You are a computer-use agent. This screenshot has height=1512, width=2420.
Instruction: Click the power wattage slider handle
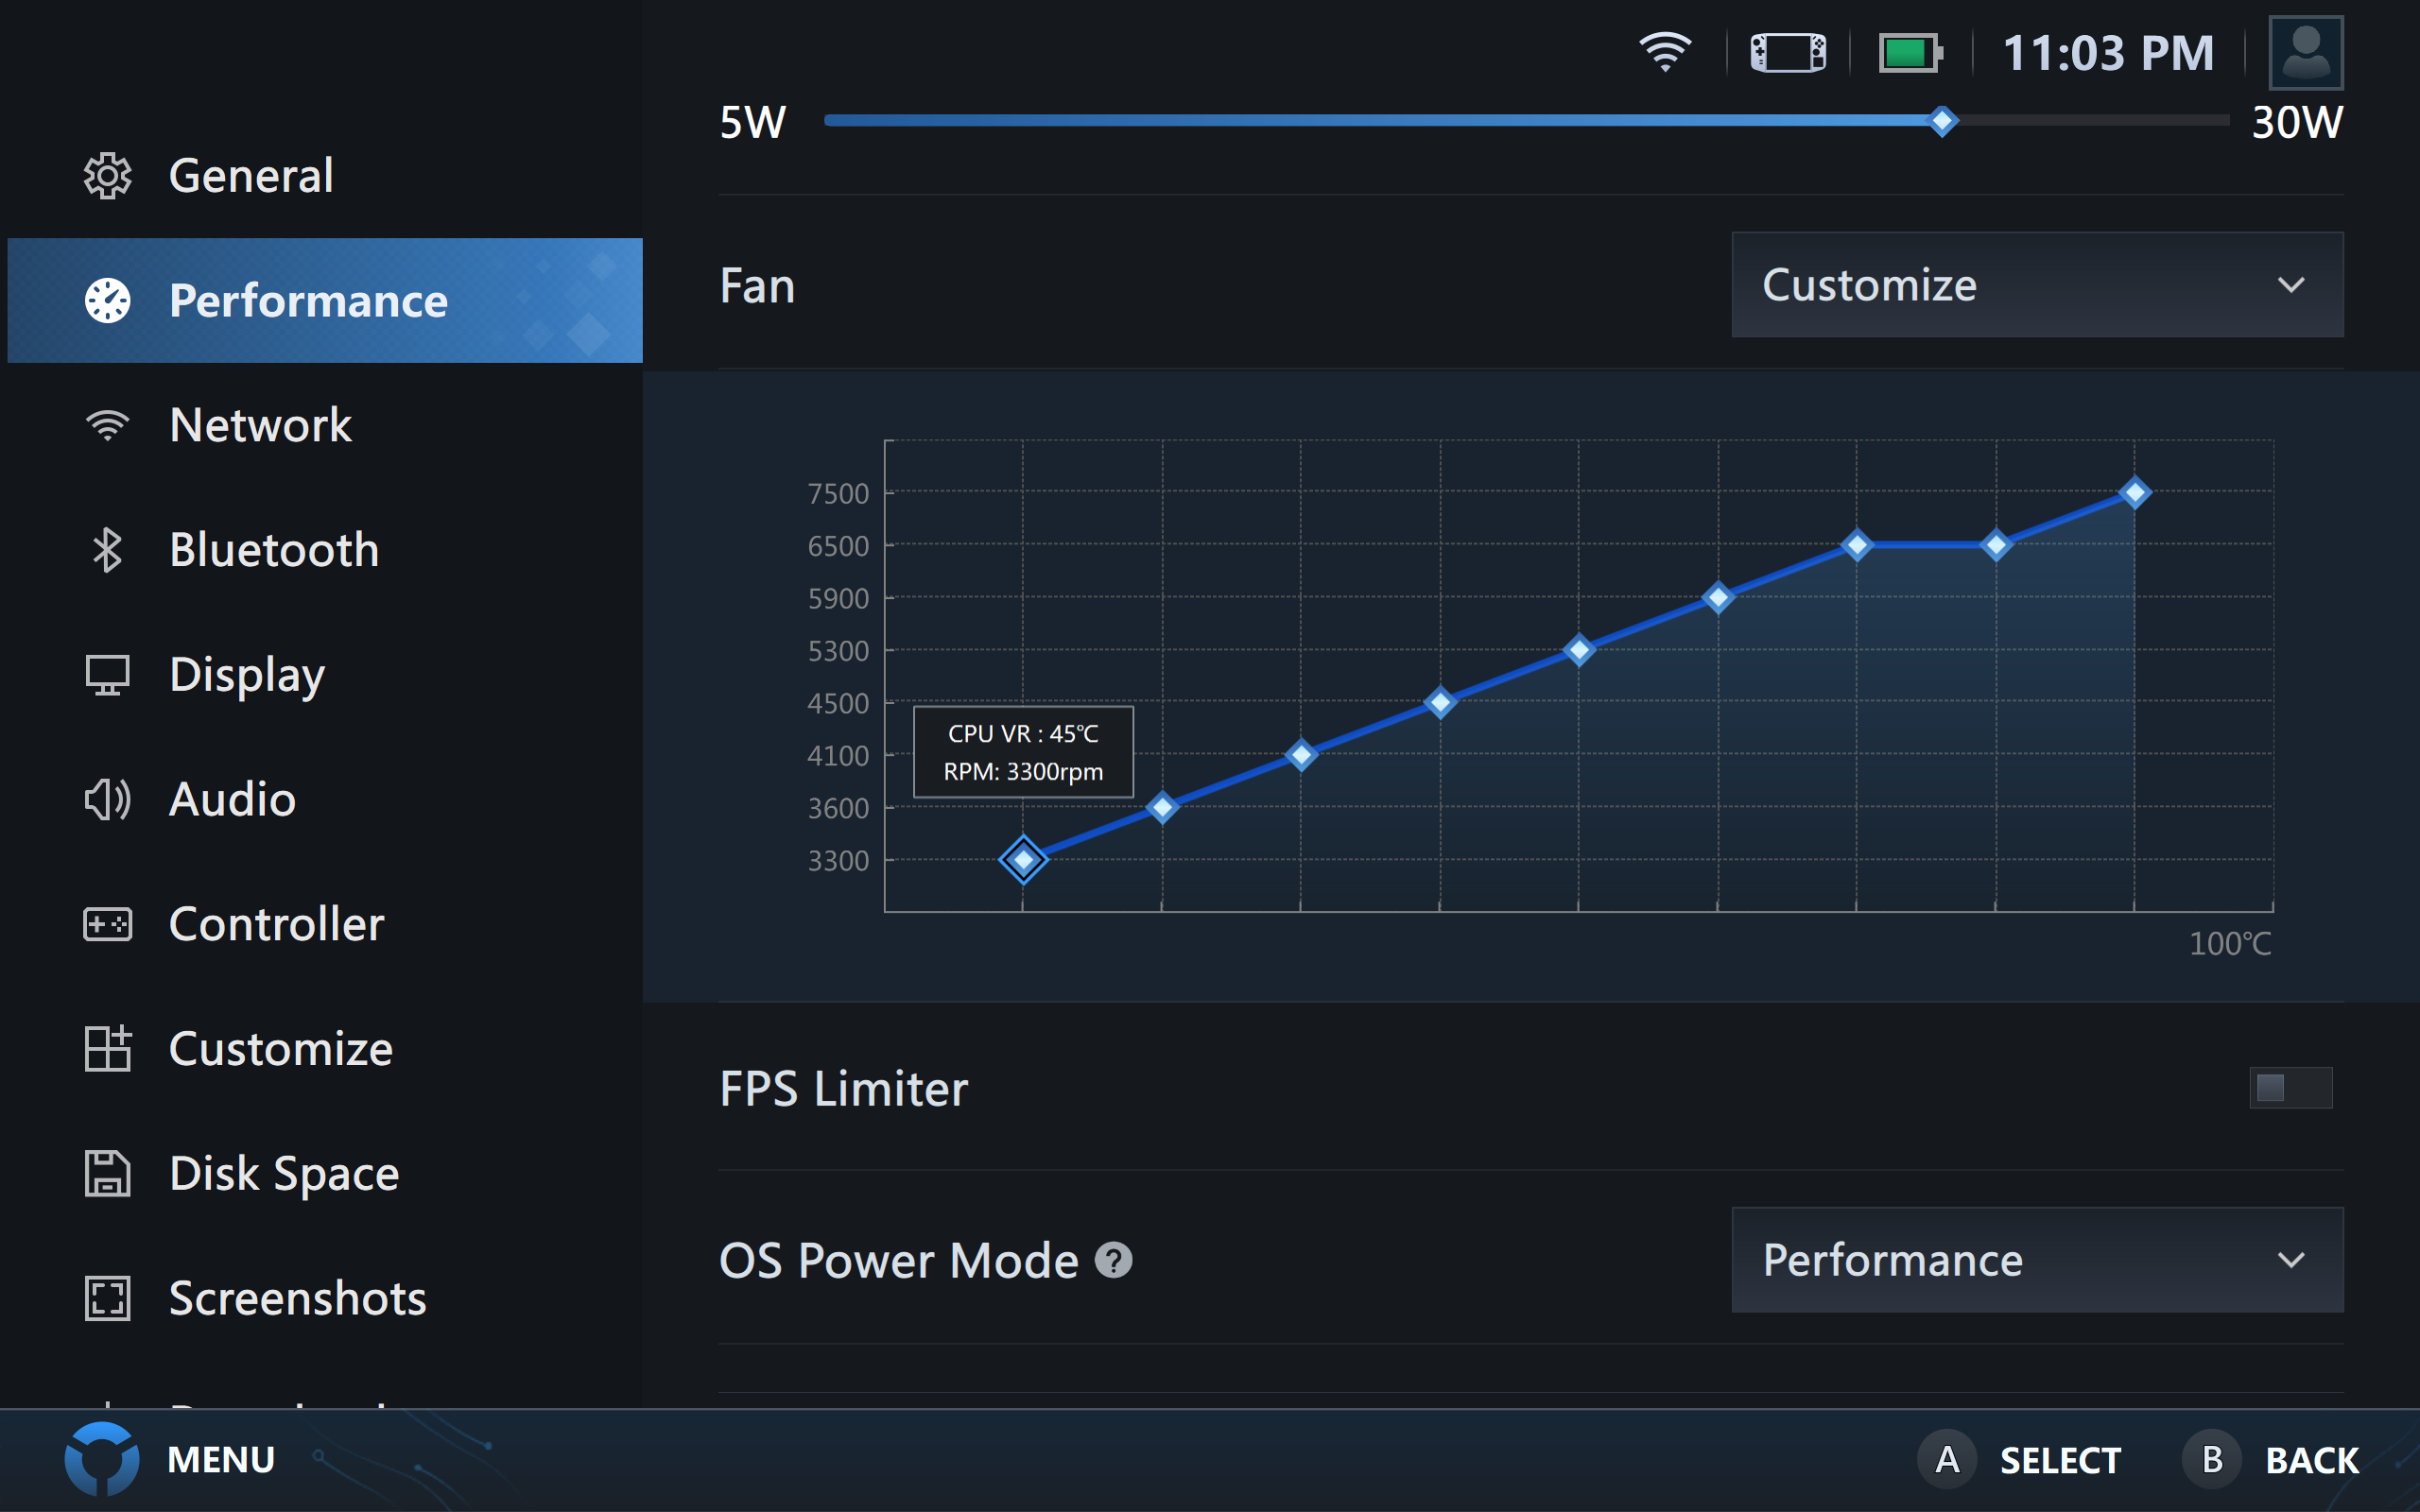tap(1942, 121)
